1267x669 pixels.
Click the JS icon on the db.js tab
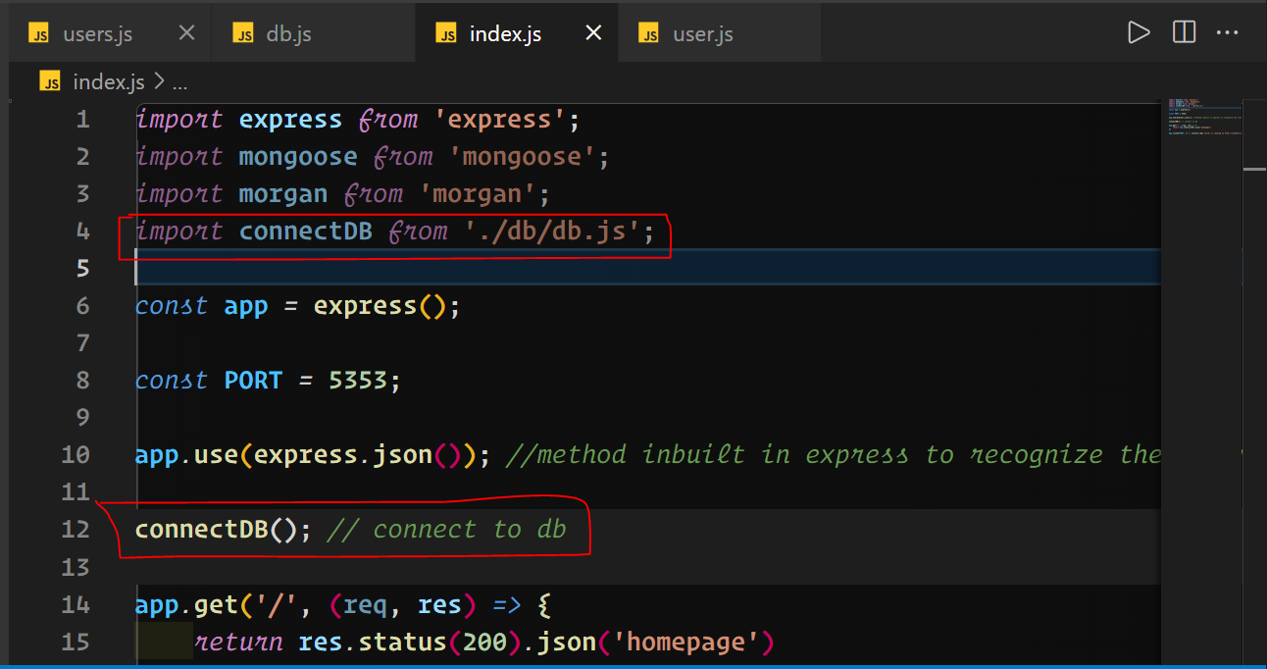[x=242, y=32]
